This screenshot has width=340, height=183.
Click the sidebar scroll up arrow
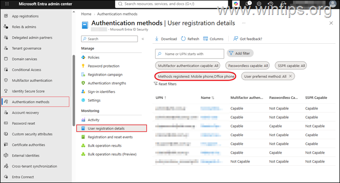pos(74,12)
